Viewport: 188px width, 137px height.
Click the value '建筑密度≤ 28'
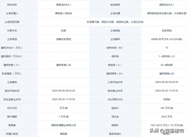click(x=63, y=65)
